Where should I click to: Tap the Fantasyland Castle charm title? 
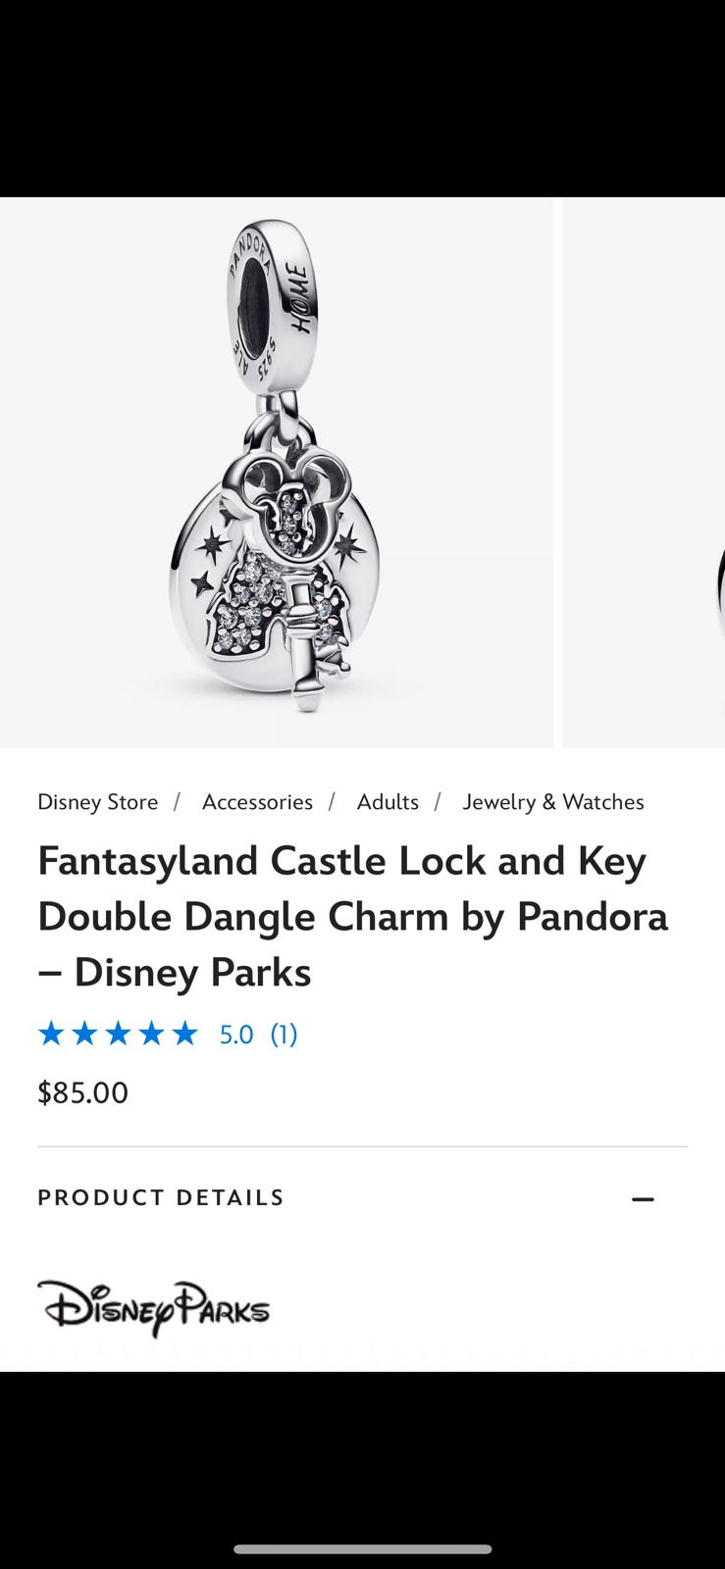coord(352,916)
